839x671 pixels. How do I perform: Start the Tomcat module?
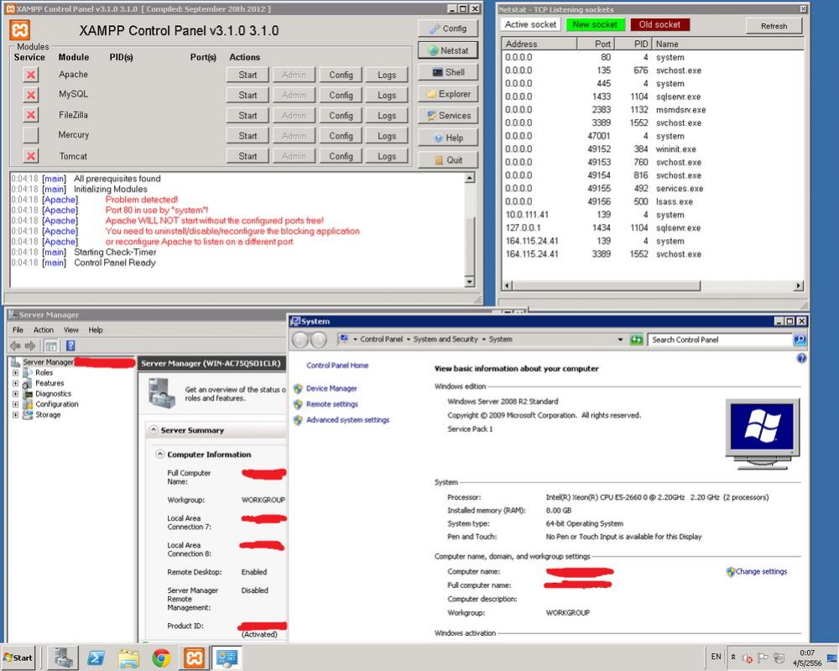click(x=248, y=156)
